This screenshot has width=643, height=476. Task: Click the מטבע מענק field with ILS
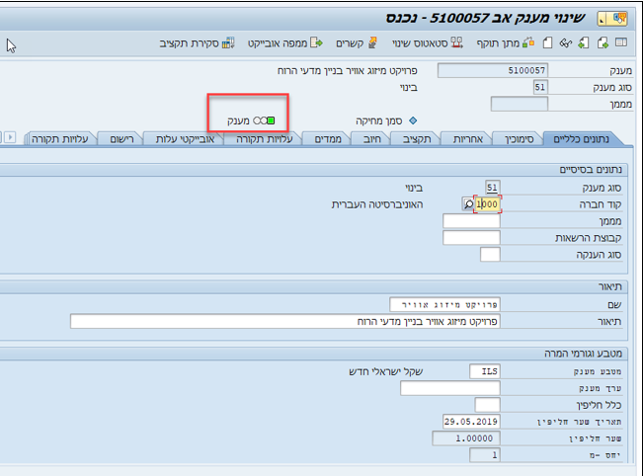pos(485,371)
